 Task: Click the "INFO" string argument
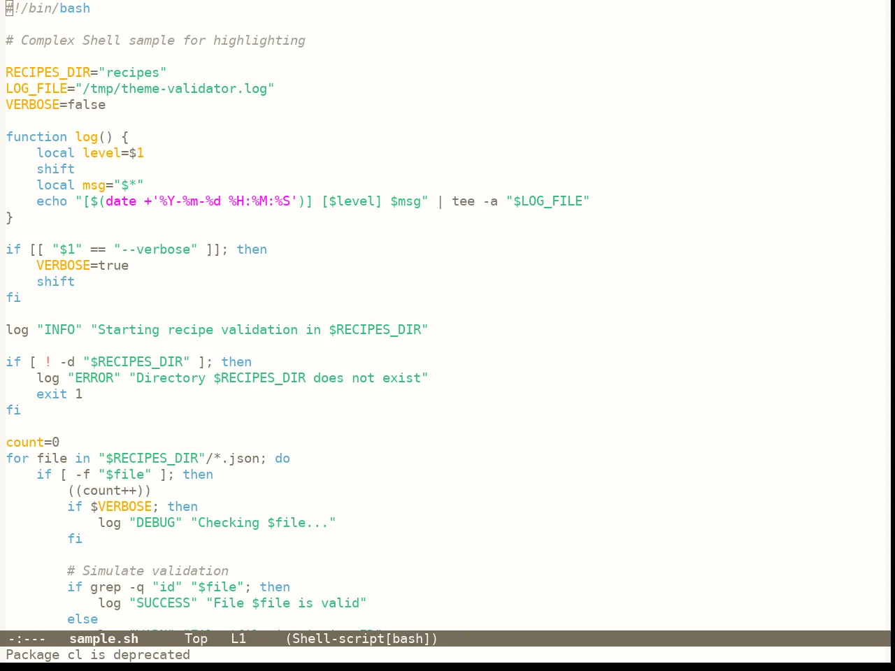59,330
